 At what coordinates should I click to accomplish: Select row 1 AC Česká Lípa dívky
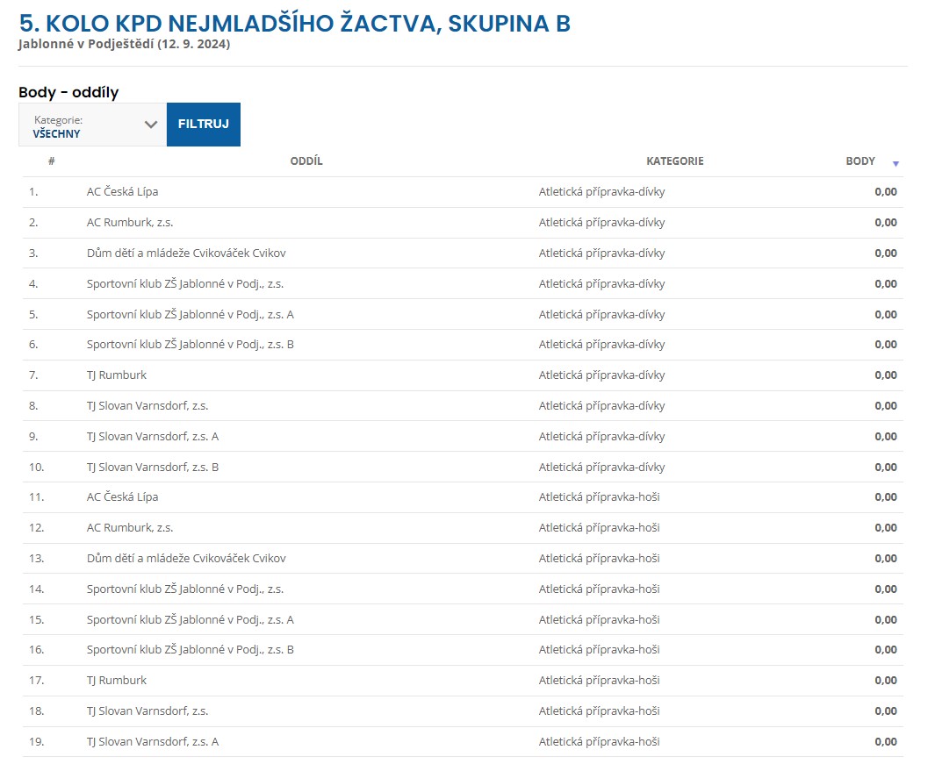463,192
